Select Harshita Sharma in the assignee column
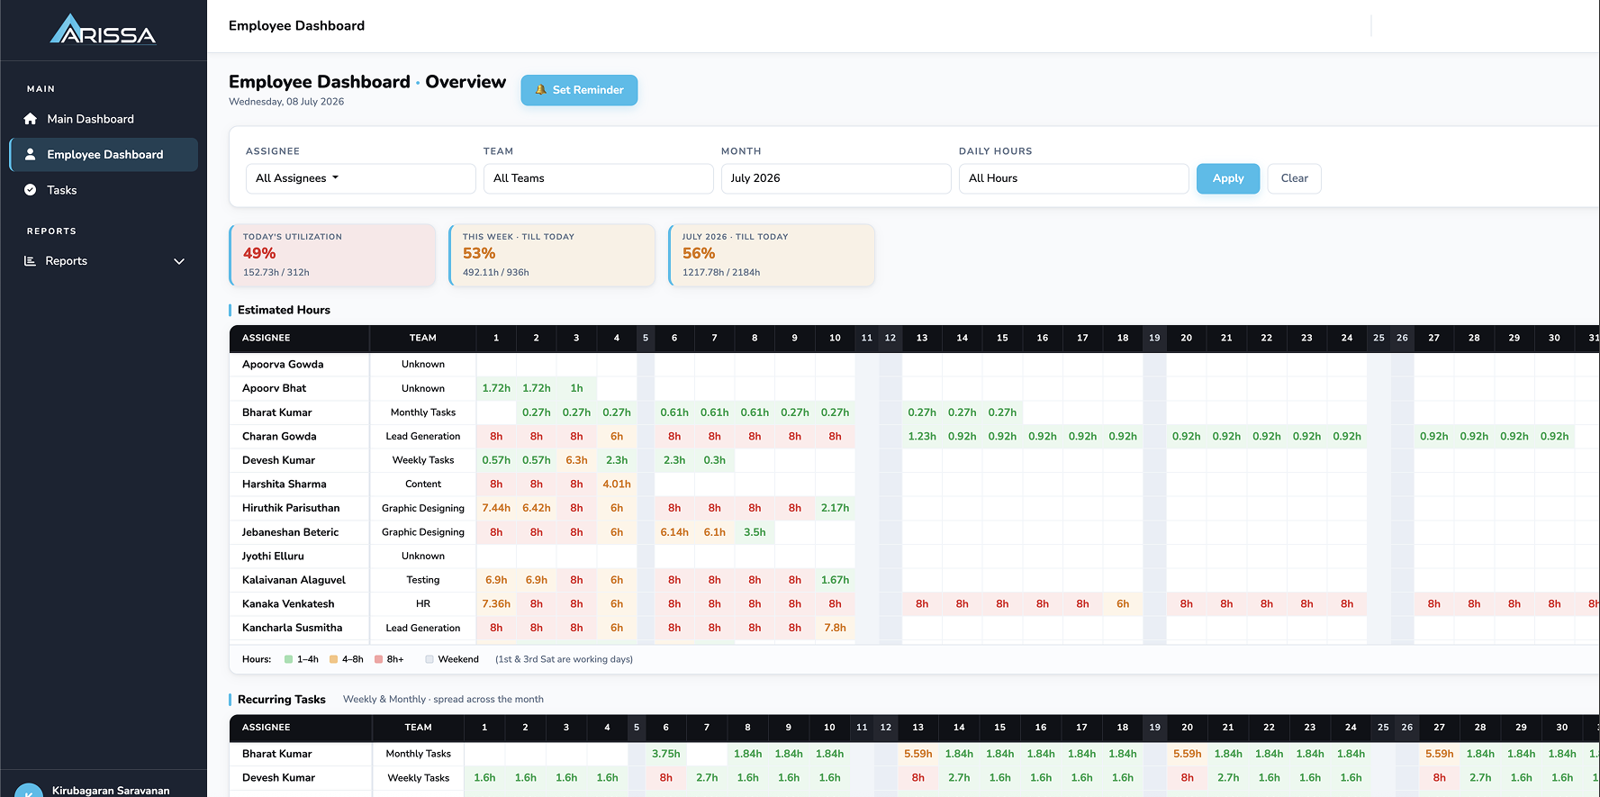 (284, 485)
